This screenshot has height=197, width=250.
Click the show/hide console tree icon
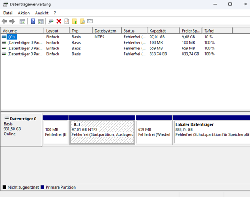coord(22,22)
